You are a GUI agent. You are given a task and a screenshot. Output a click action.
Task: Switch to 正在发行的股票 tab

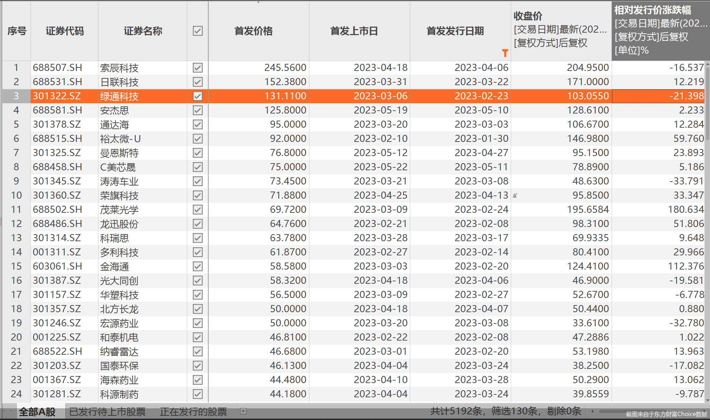tap(193, 412)
